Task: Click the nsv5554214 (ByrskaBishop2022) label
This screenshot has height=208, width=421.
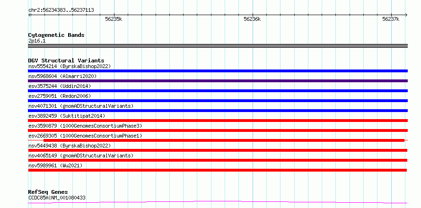Action: (70, 66)
